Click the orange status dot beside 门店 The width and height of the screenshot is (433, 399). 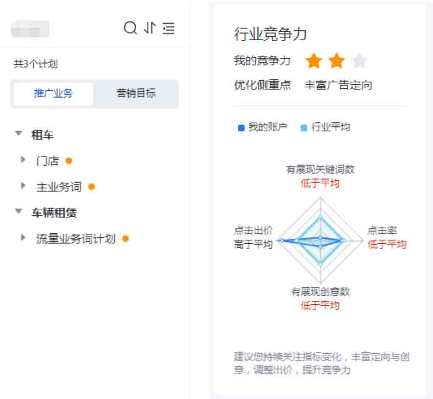pos(69,161)
